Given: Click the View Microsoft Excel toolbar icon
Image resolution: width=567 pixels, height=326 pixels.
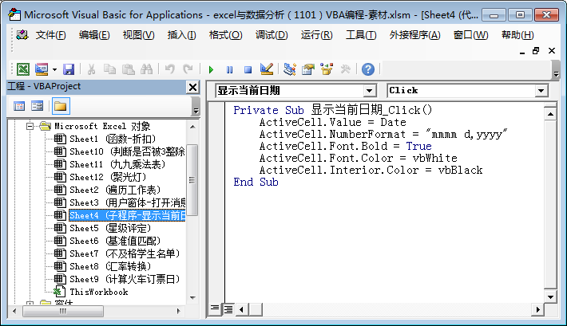Looking at the screenshot, I should (23, 69).
